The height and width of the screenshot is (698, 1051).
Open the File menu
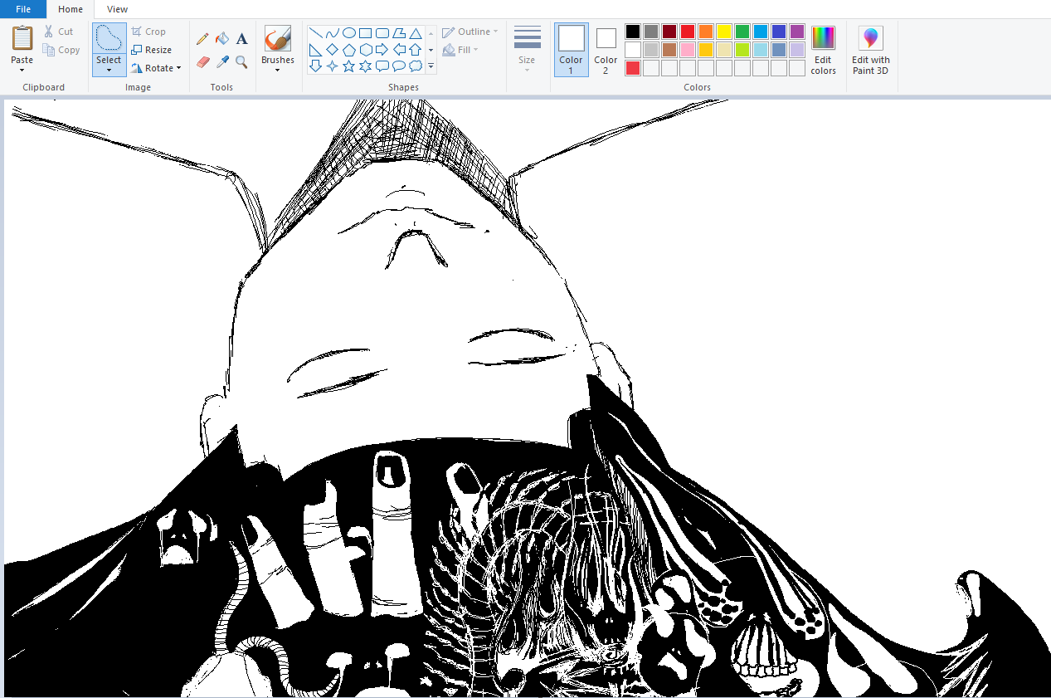point(23,9)
